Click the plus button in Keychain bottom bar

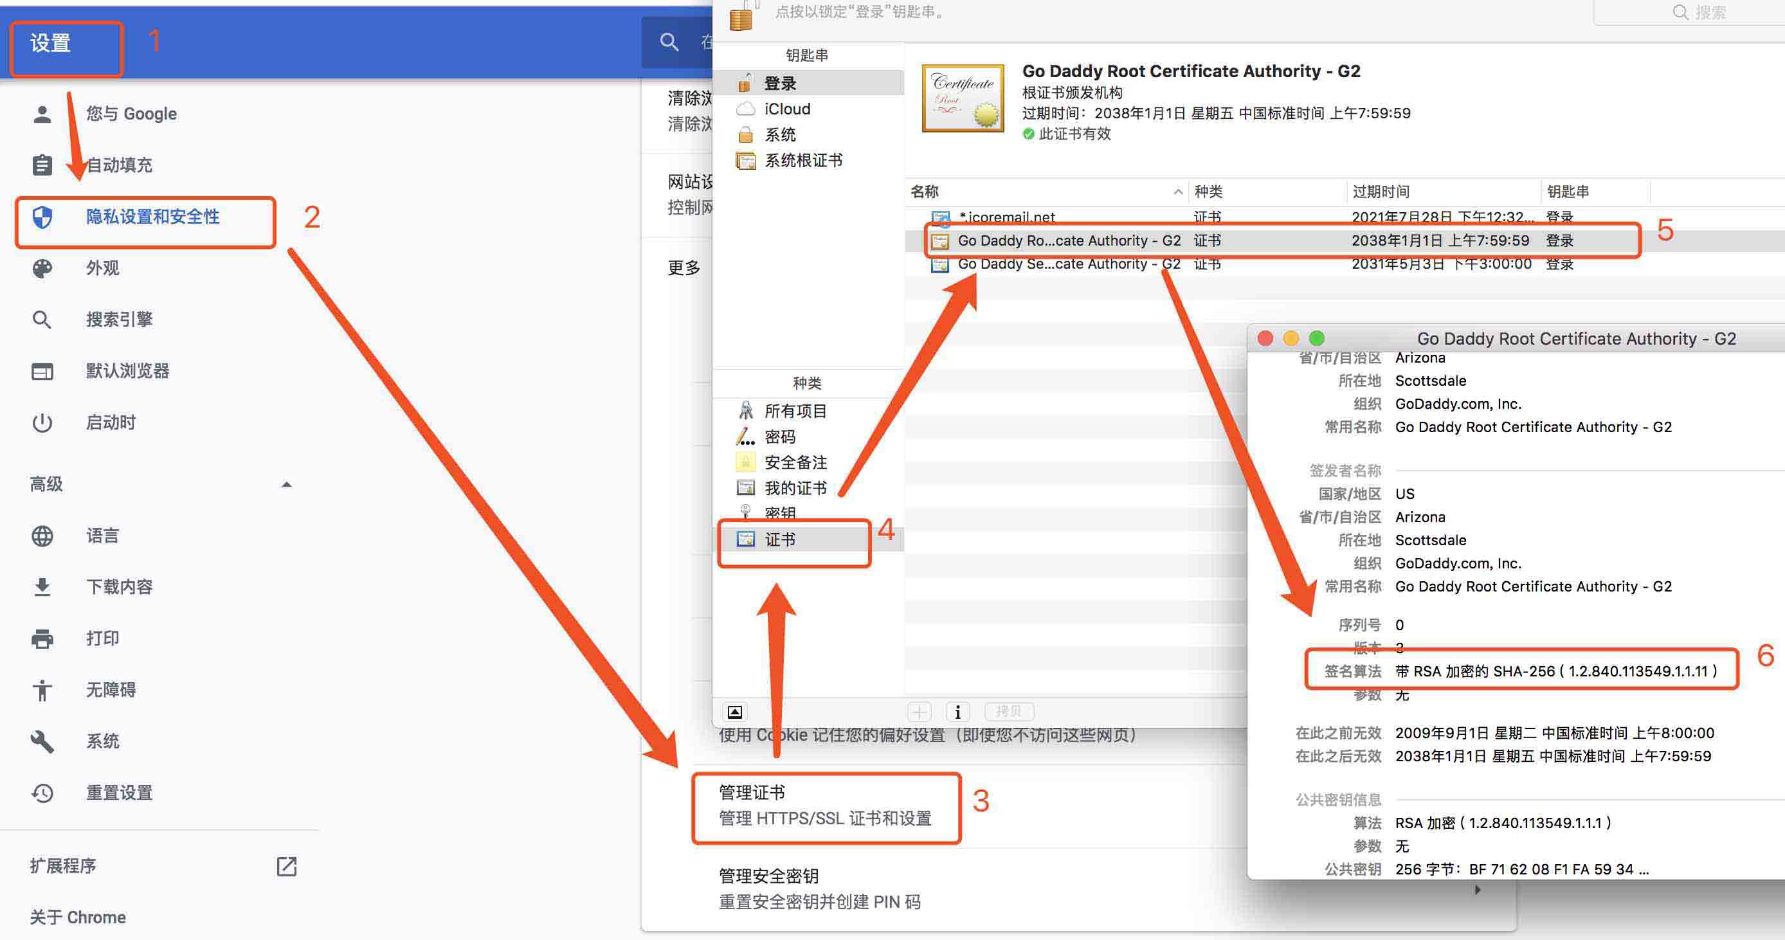pyautogui.click(x=919, y=711)
